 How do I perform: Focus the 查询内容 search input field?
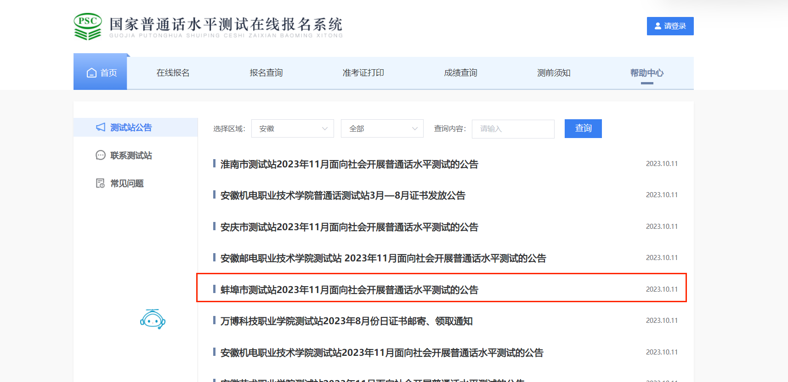[513, 129]
